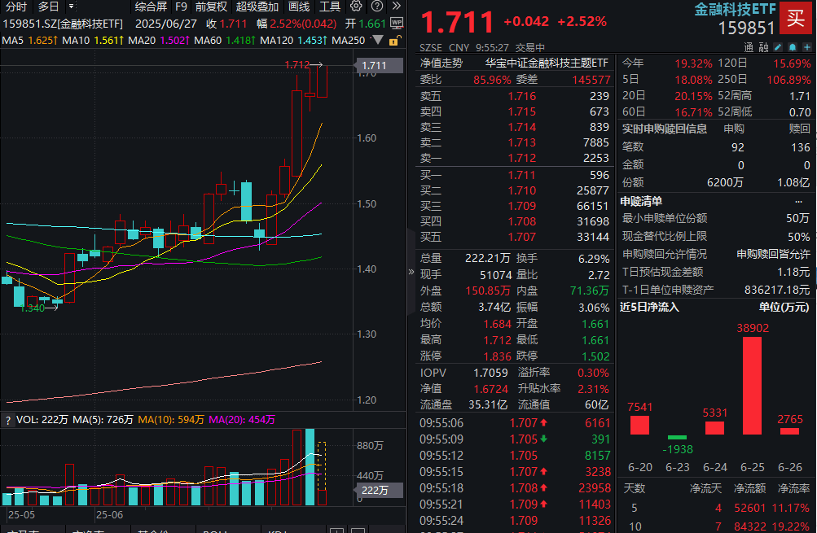Click the 09:55:09 trade row 391
Screen dimensions: 817x533
tap(515, 439)
